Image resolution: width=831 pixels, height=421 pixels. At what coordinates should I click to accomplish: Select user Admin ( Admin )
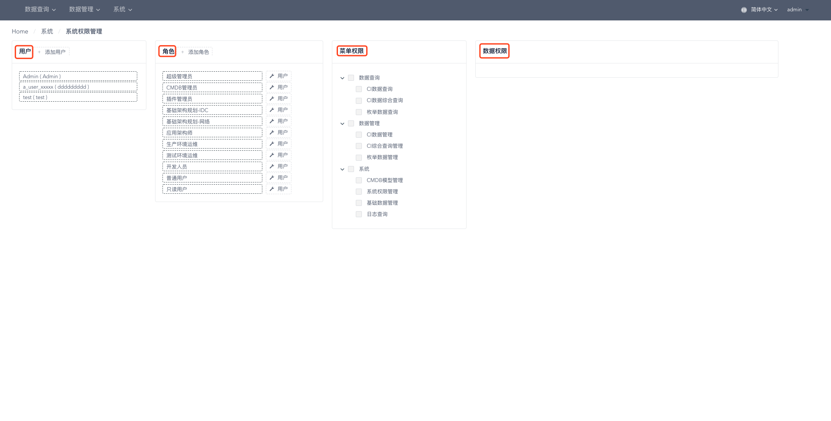78,76
